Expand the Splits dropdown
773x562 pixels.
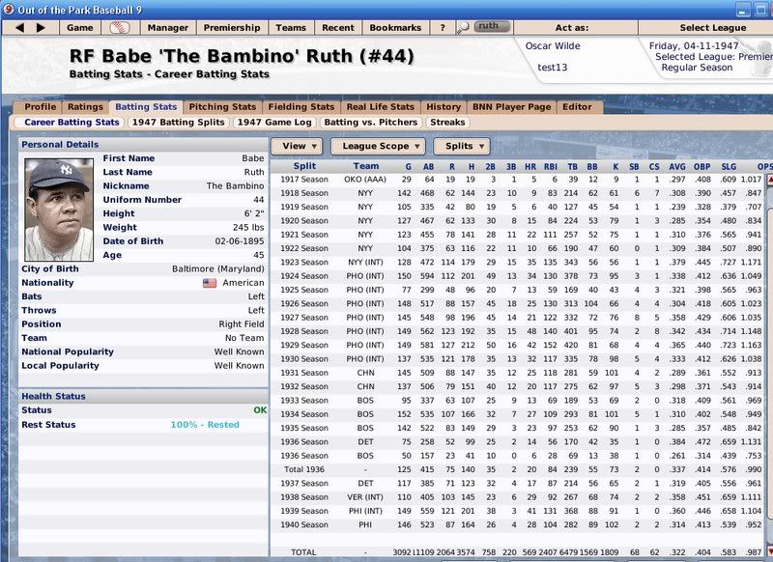pyautogui.click(x=461, y=146)
